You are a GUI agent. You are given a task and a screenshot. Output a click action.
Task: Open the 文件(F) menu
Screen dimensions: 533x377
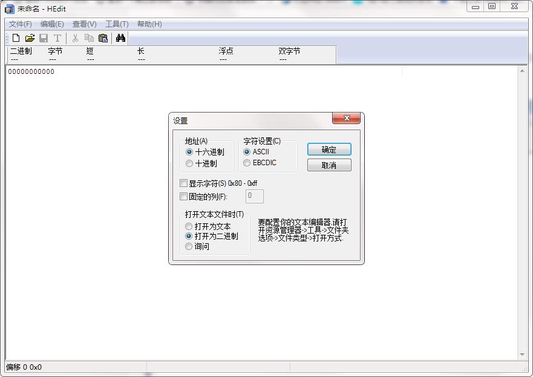click(x=21, y=24)
